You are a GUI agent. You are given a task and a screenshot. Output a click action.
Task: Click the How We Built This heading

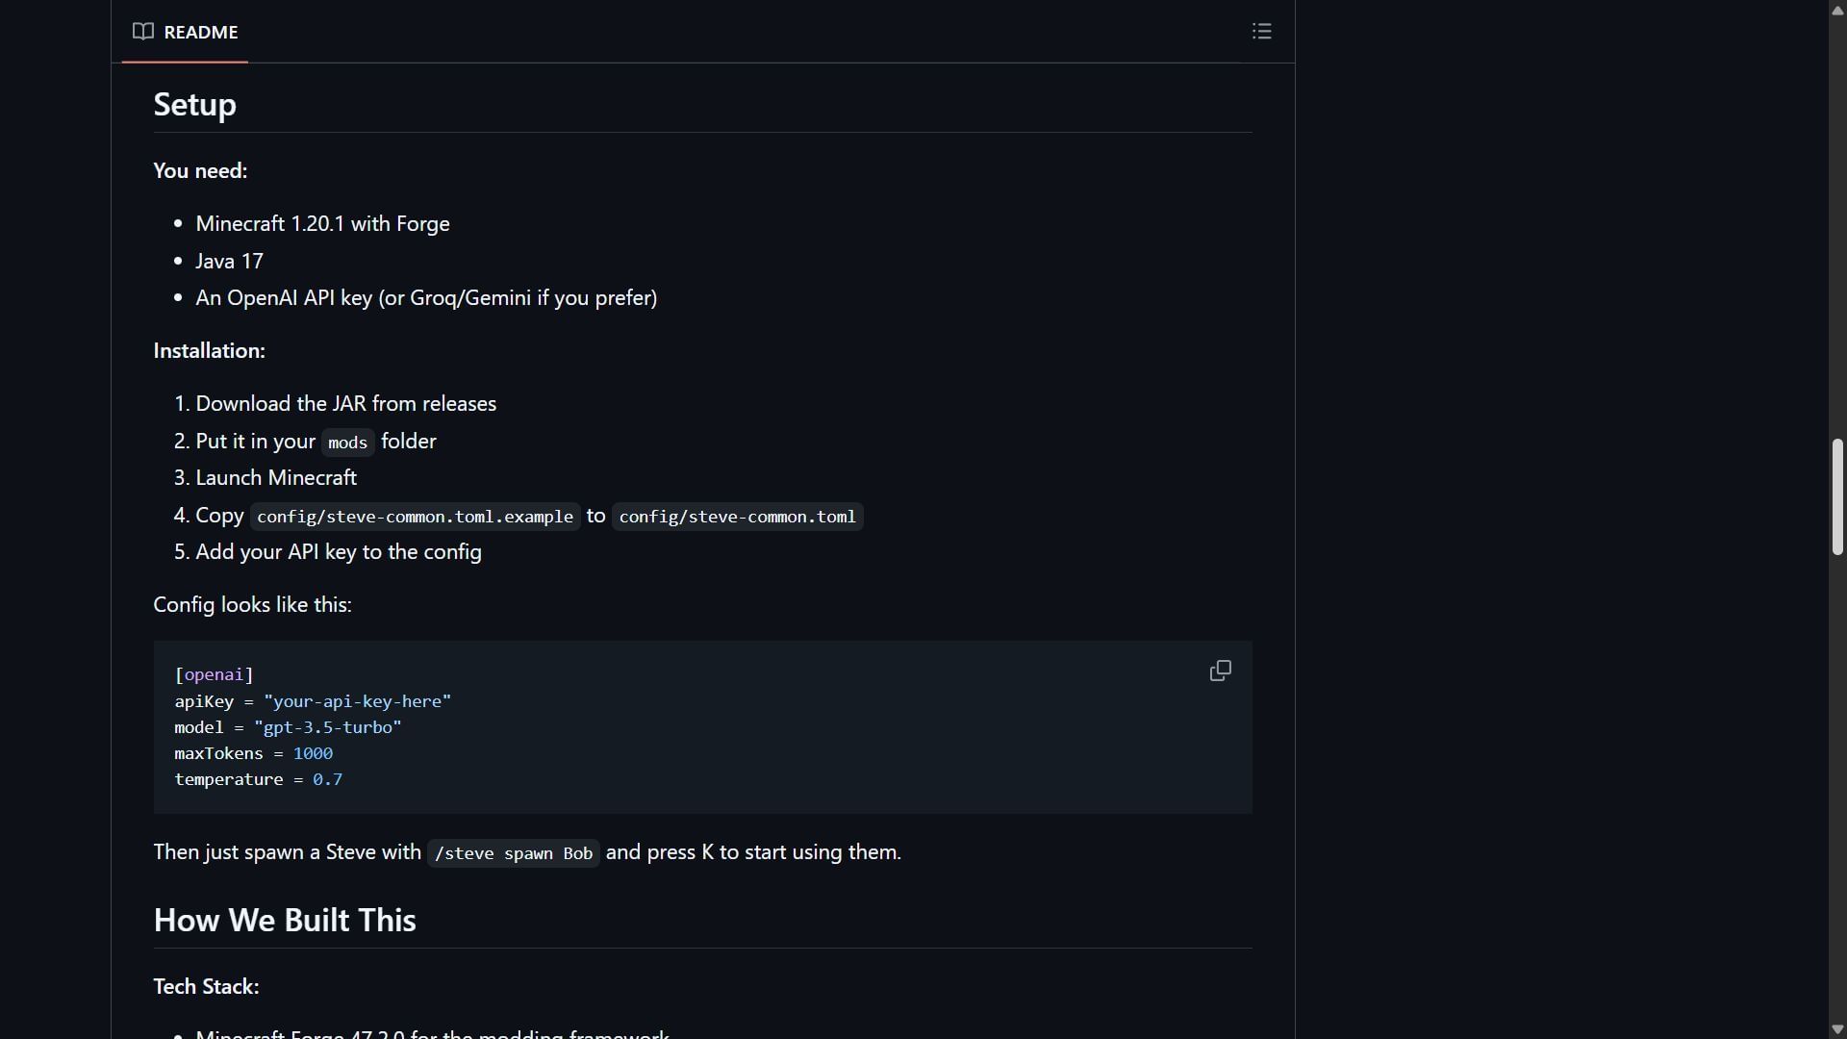click(284, 920)
